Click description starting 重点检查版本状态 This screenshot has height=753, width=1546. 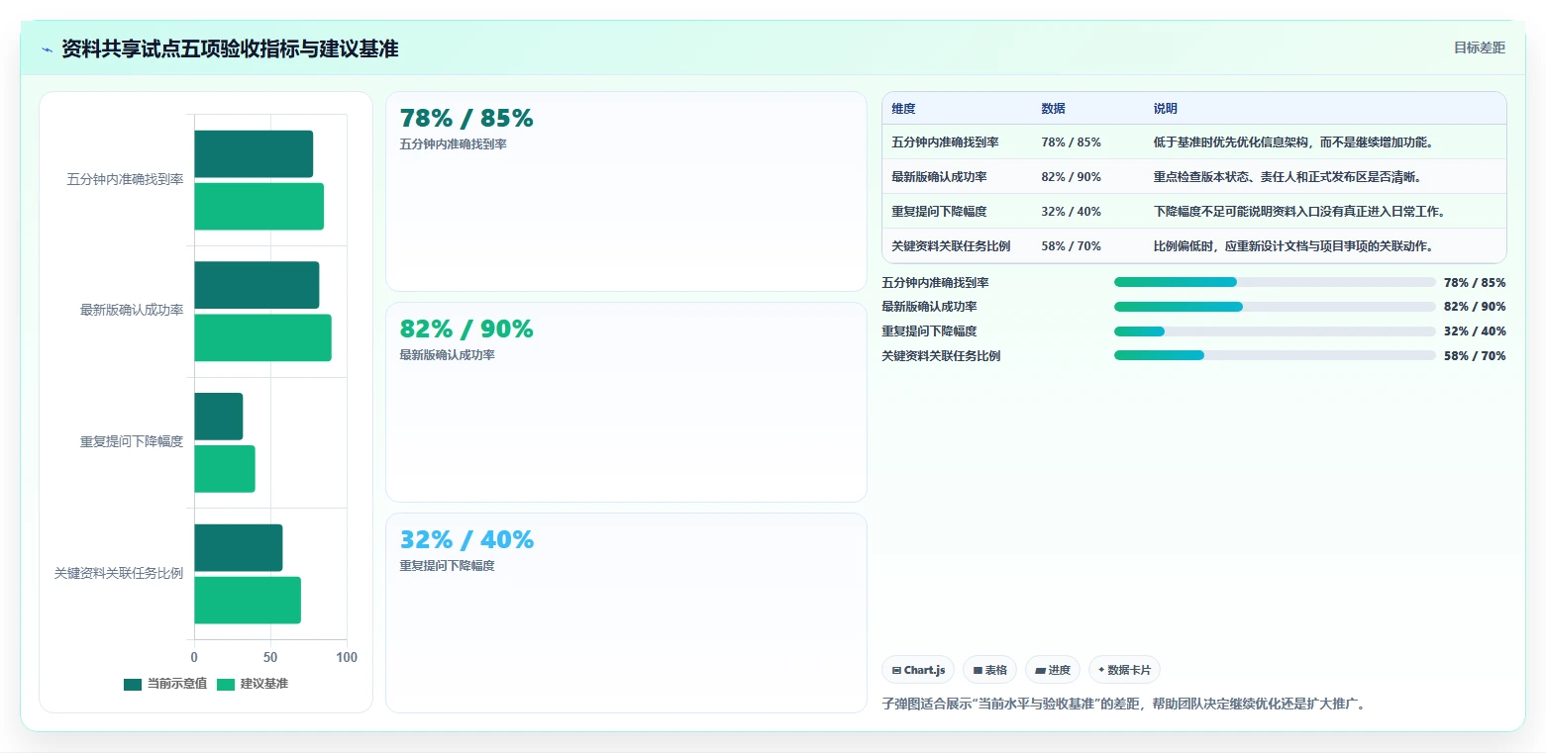click(1288, 177)
